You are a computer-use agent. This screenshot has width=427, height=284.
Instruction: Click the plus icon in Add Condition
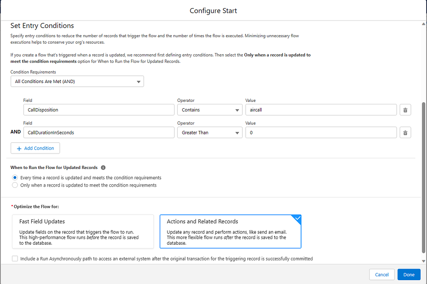19,148
